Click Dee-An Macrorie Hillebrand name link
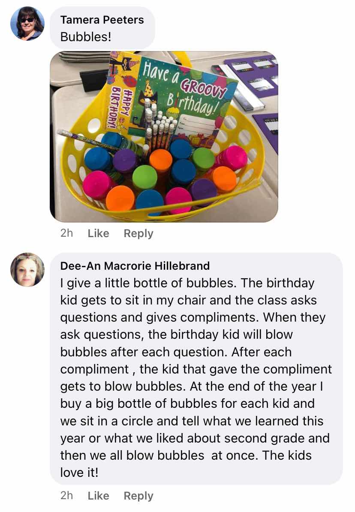This screenshot has height=512, width=355. [x=135, y=266]
